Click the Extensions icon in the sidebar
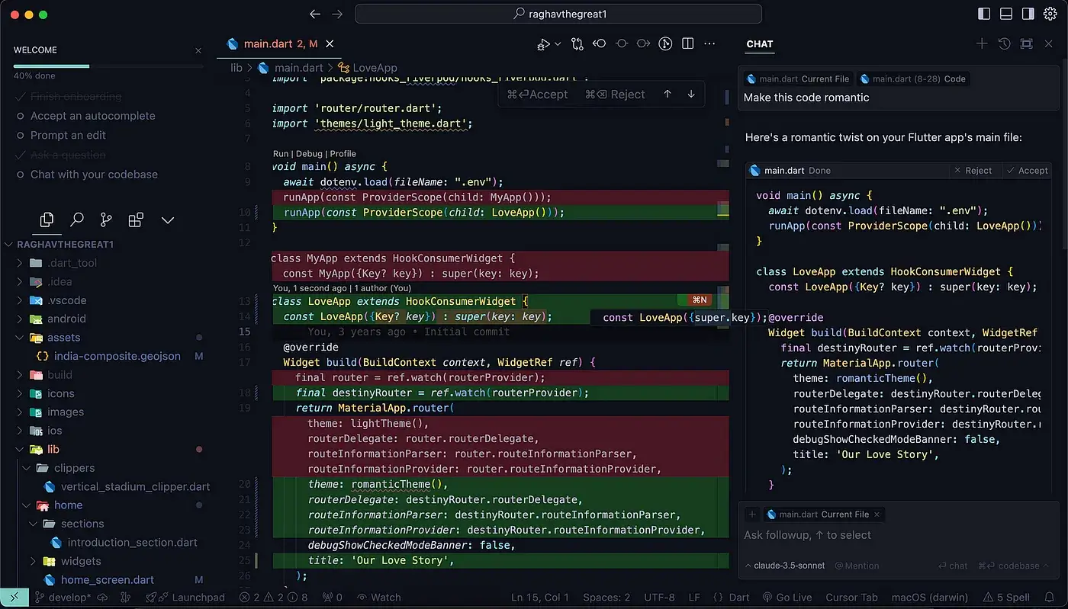 pos(136,220)
